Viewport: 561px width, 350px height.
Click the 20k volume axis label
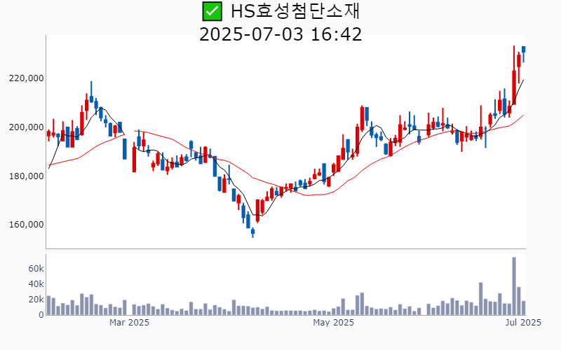36,300
